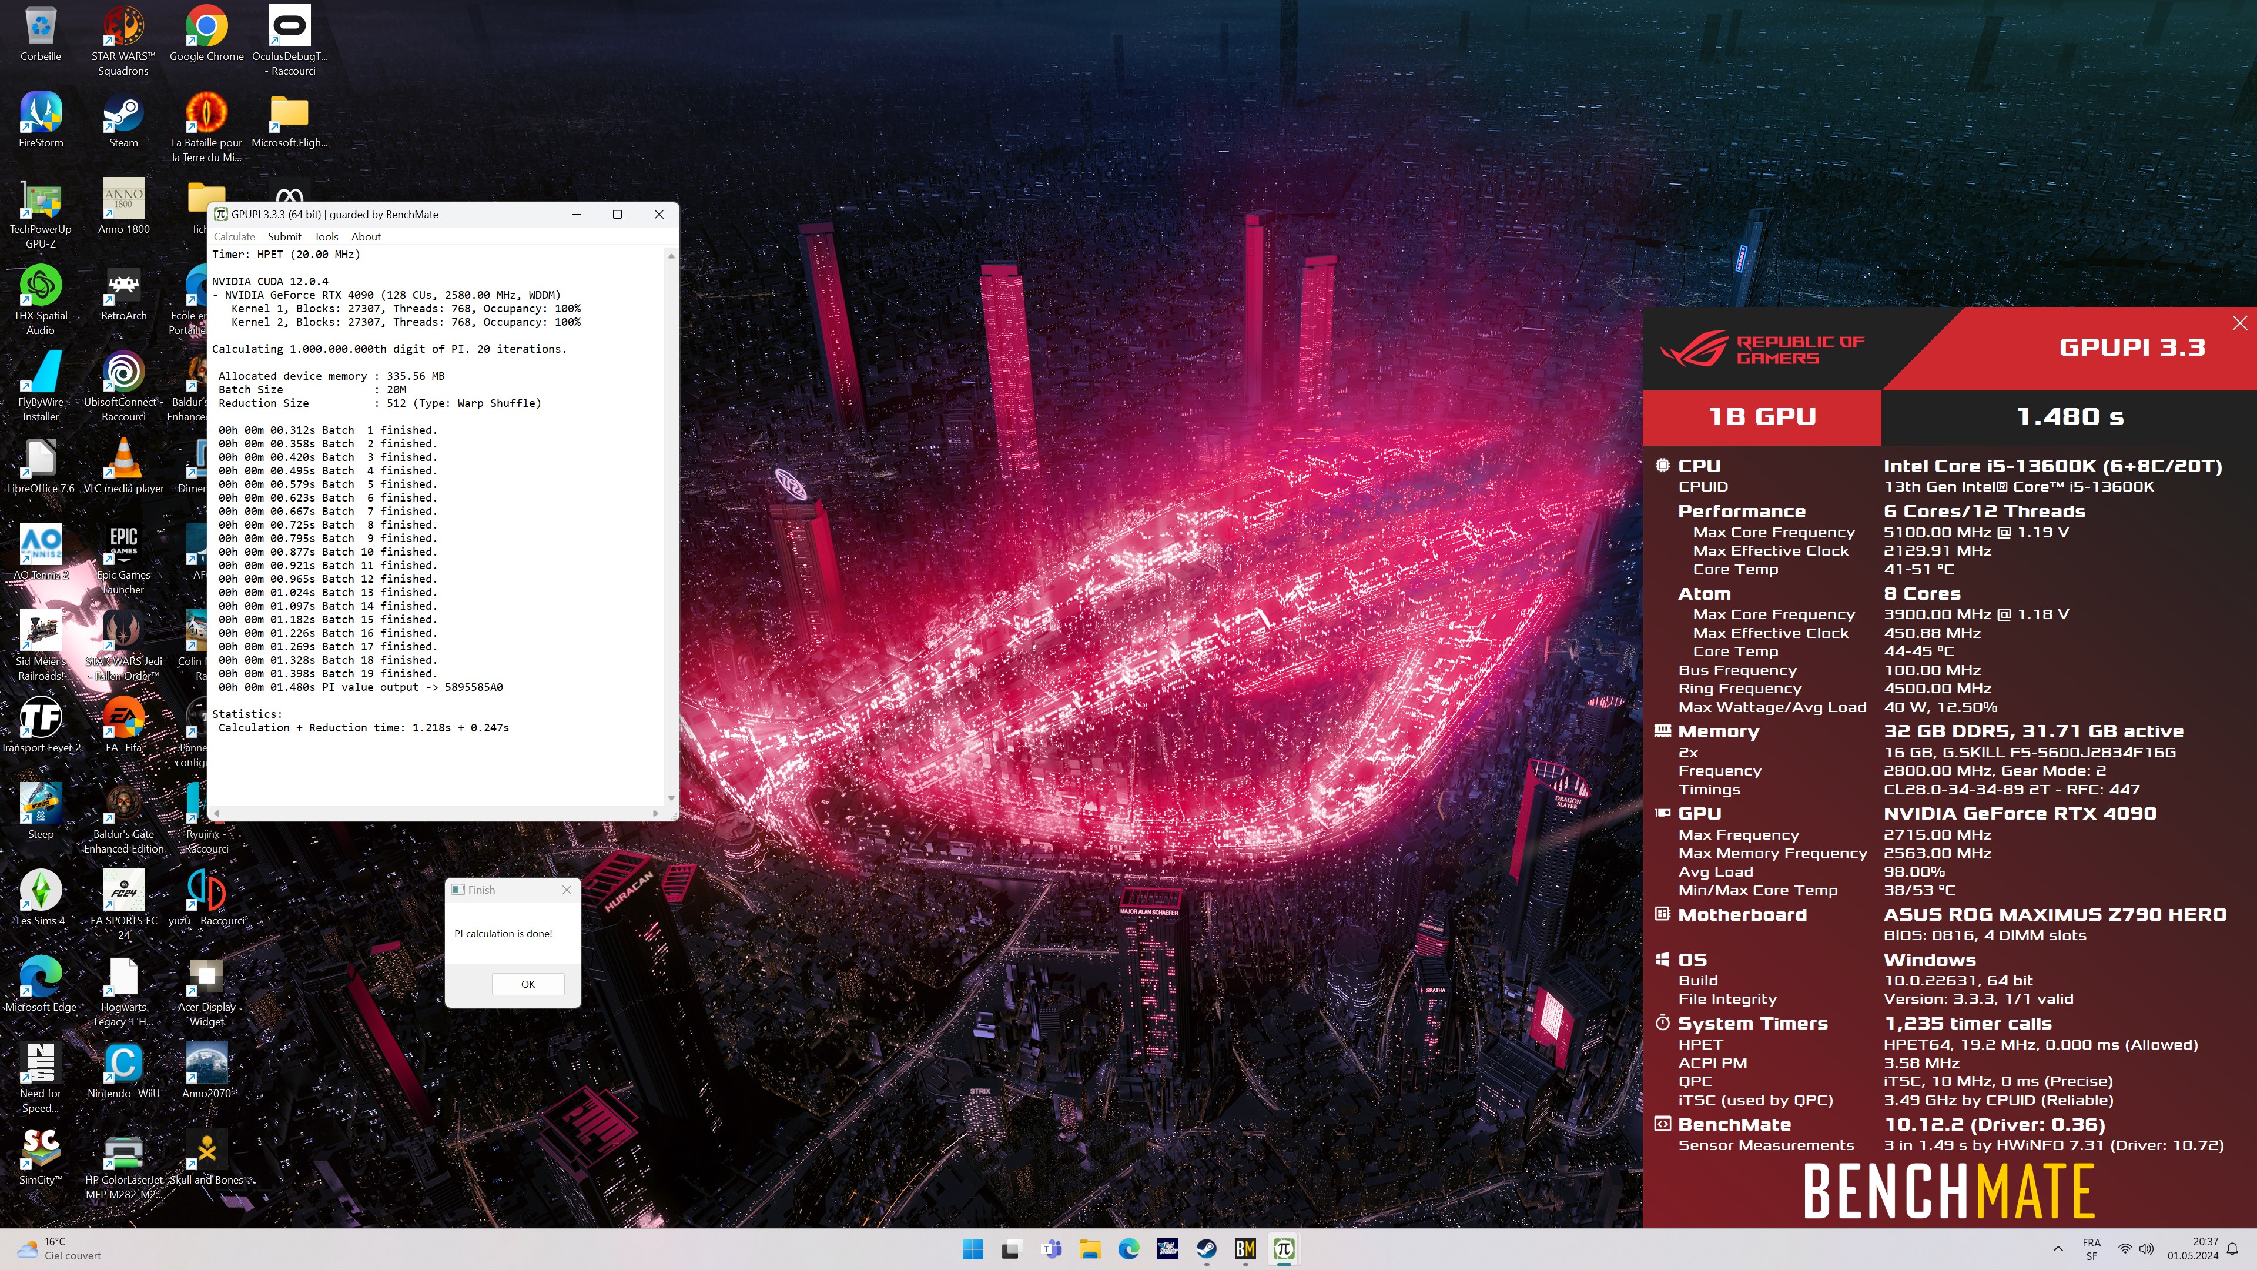This screenshot has width=2257, height=1270.
Task: Open BenchMate taskbar icon
Action: [1245, 1249]
